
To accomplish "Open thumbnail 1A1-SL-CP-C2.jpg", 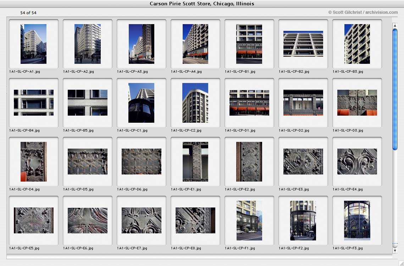I will pos(195,102).
